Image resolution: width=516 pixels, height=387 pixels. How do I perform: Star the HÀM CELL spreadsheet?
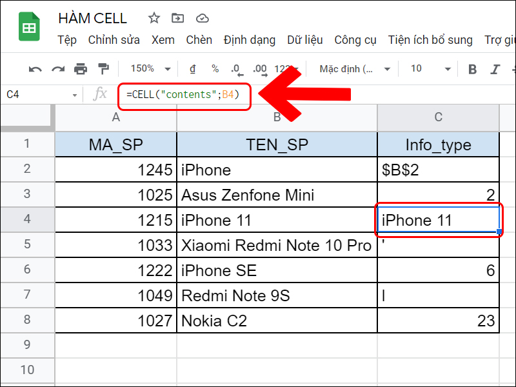154,19
